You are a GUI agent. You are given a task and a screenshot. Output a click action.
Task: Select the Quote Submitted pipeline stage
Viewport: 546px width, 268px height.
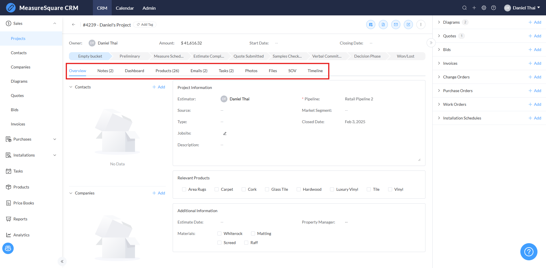pos(248,56)
